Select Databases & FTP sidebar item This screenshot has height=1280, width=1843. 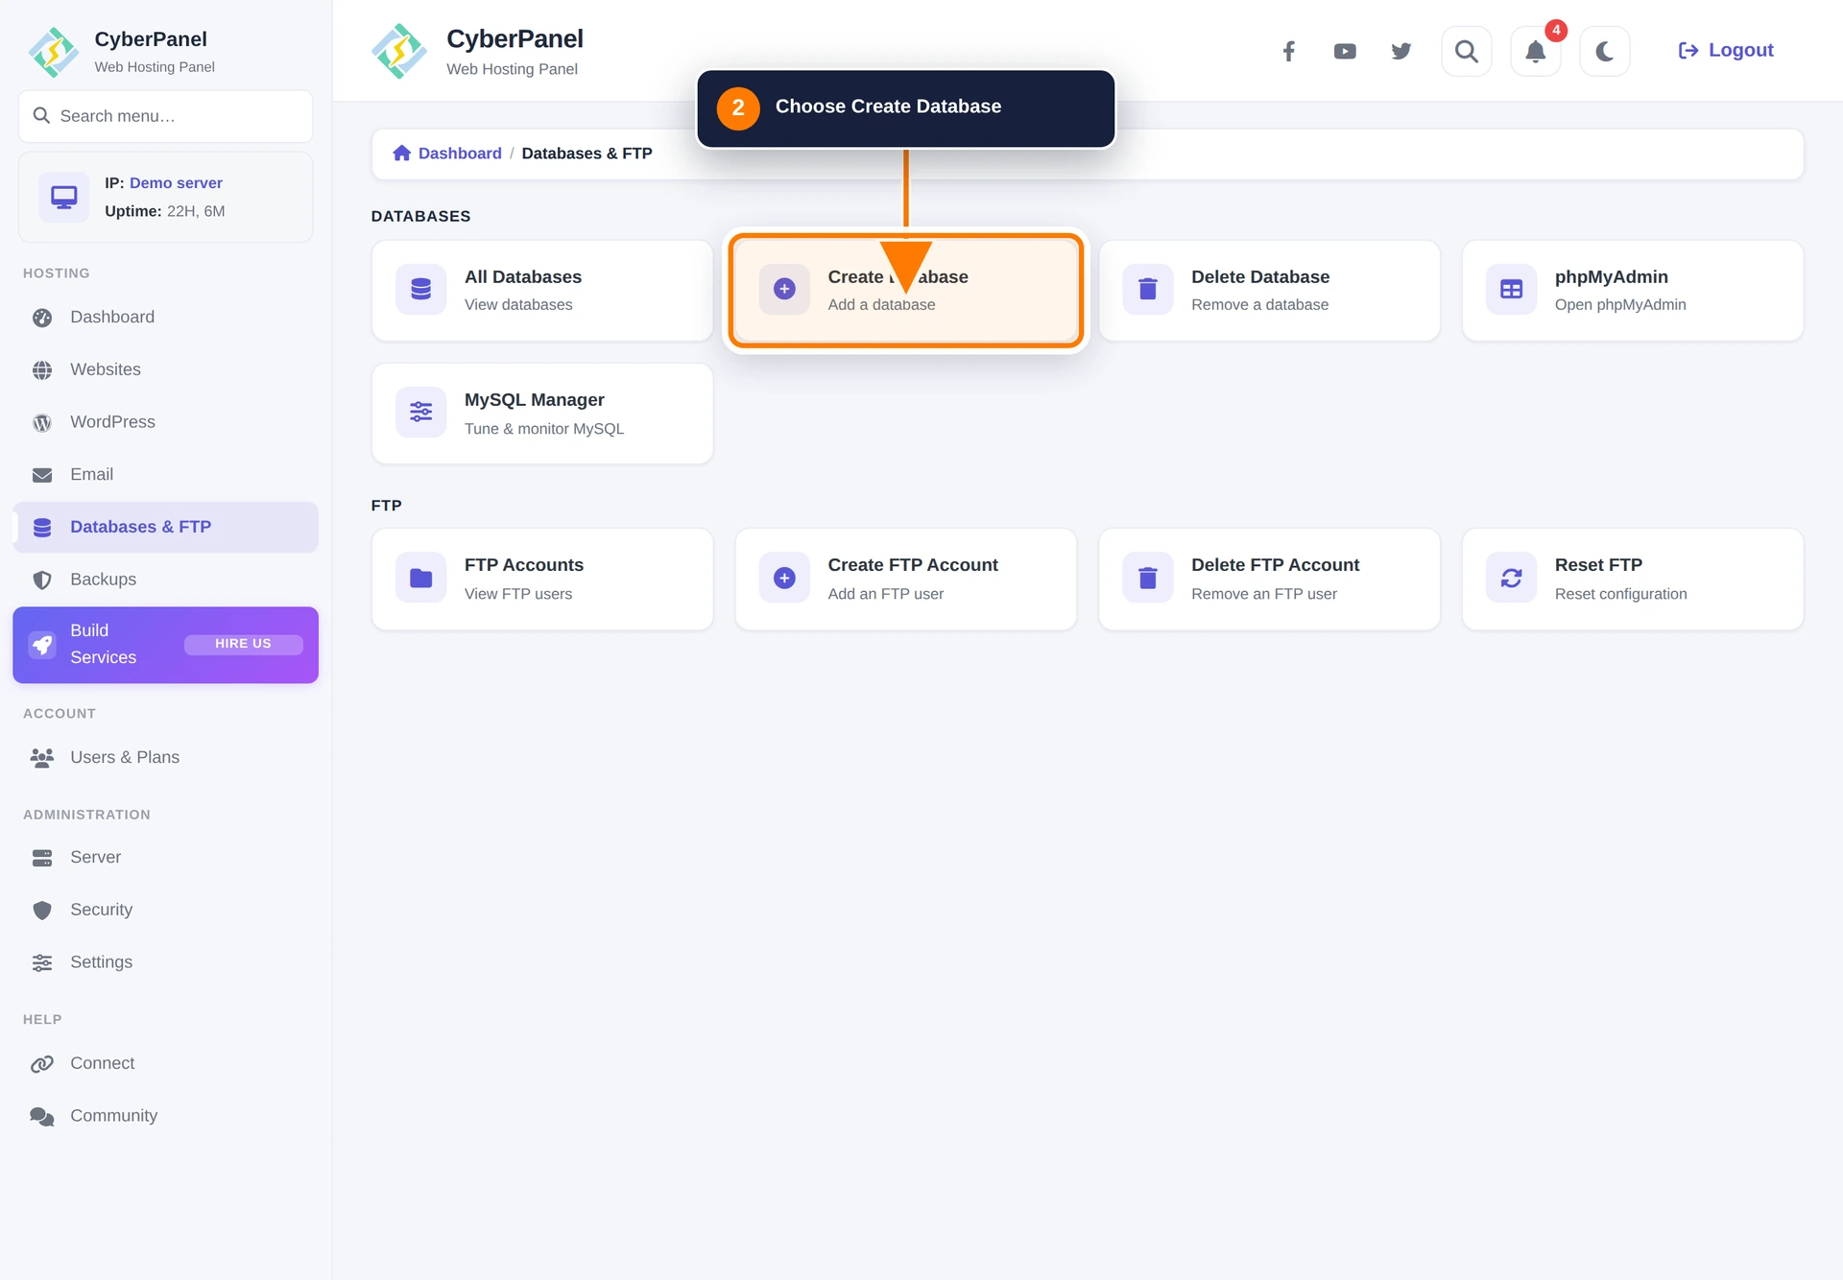(166, 527)
